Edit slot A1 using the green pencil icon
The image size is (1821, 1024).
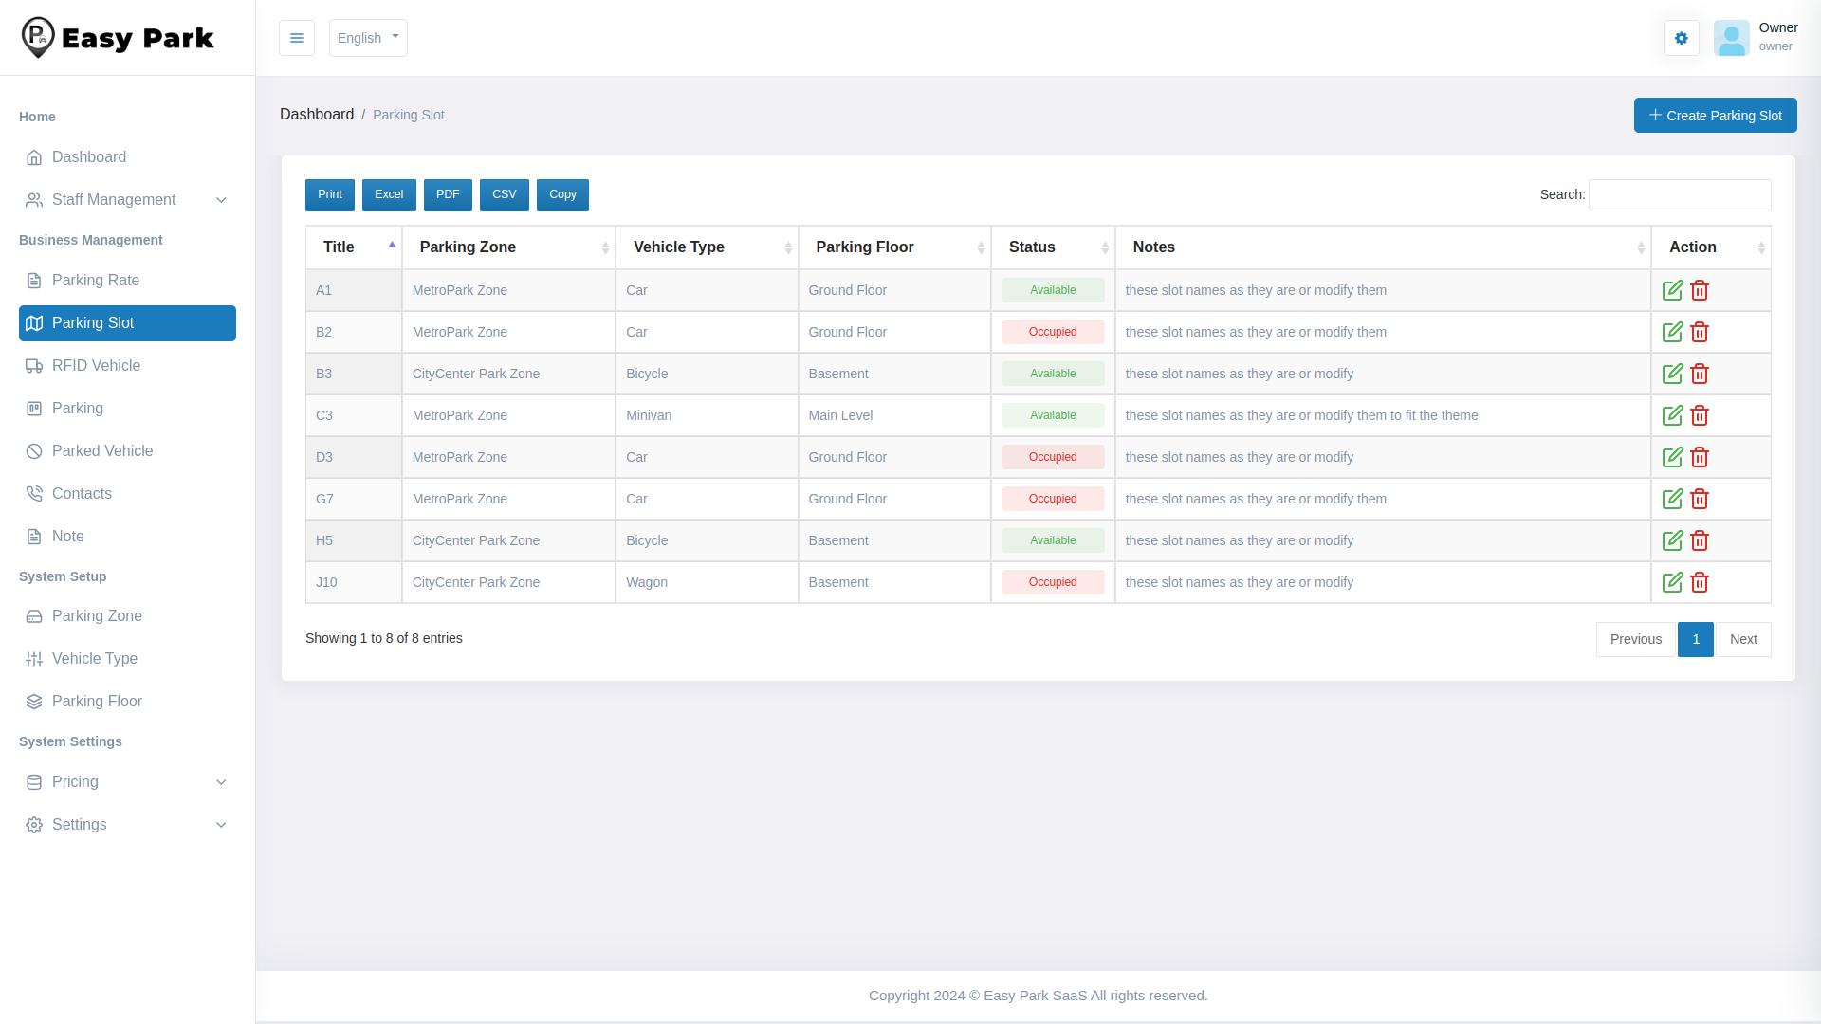click(x=1672, y=290)
